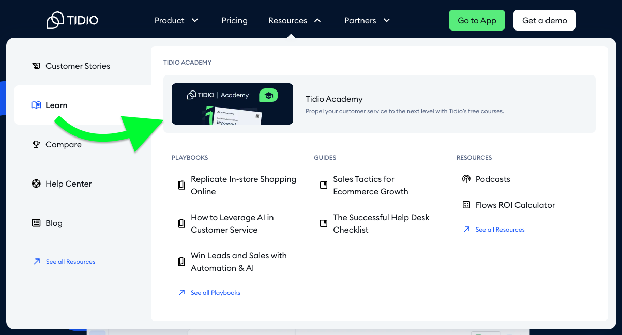The height and width of the screenshot is (335, 622).
Task: Click playbook icon for Win Leads and Sales
Action: pyautogui.click(x=181, y=262)
